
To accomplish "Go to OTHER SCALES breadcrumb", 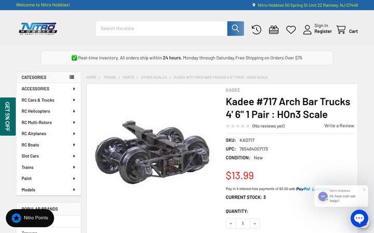I will coord(154,77).
